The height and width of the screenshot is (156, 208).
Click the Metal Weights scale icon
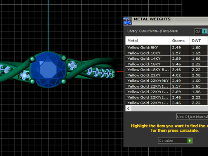(127, 21)
